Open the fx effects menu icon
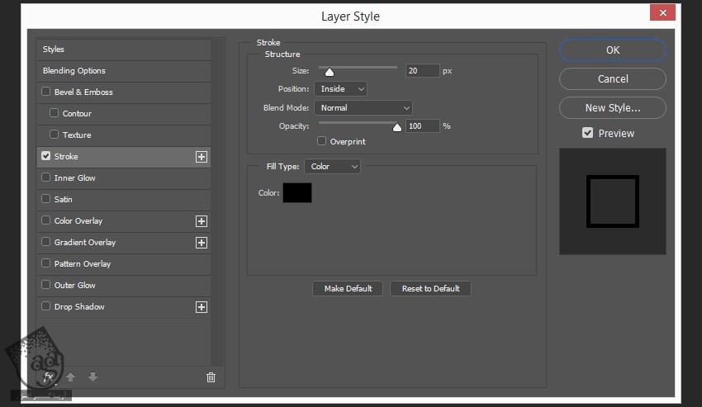 pyautogui.click(x=49, y=377)
